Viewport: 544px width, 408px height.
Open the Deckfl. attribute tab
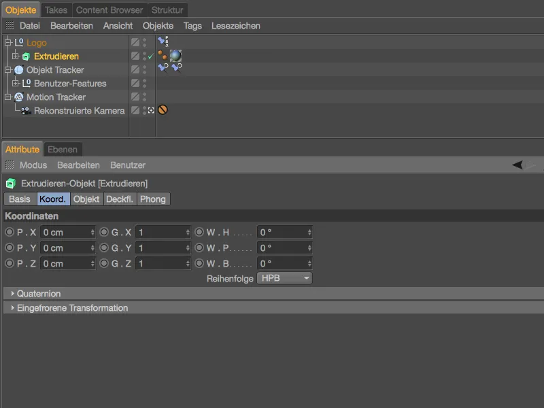tap(120, 199)
